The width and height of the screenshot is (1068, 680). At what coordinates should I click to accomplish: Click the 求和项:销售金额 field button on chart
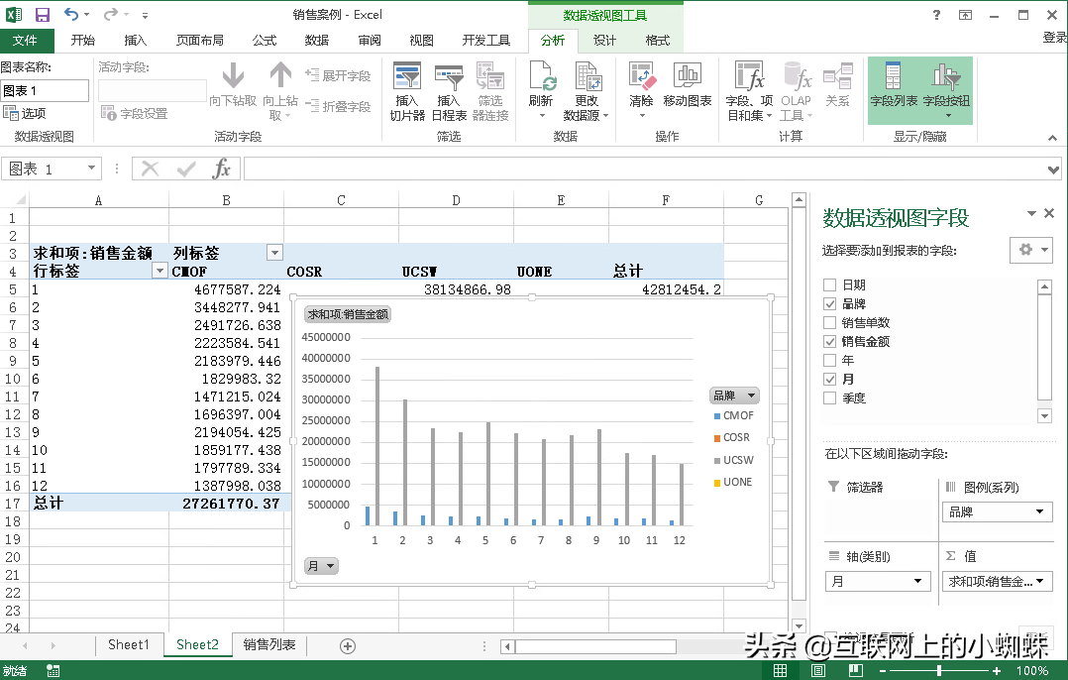pos(348,314)
